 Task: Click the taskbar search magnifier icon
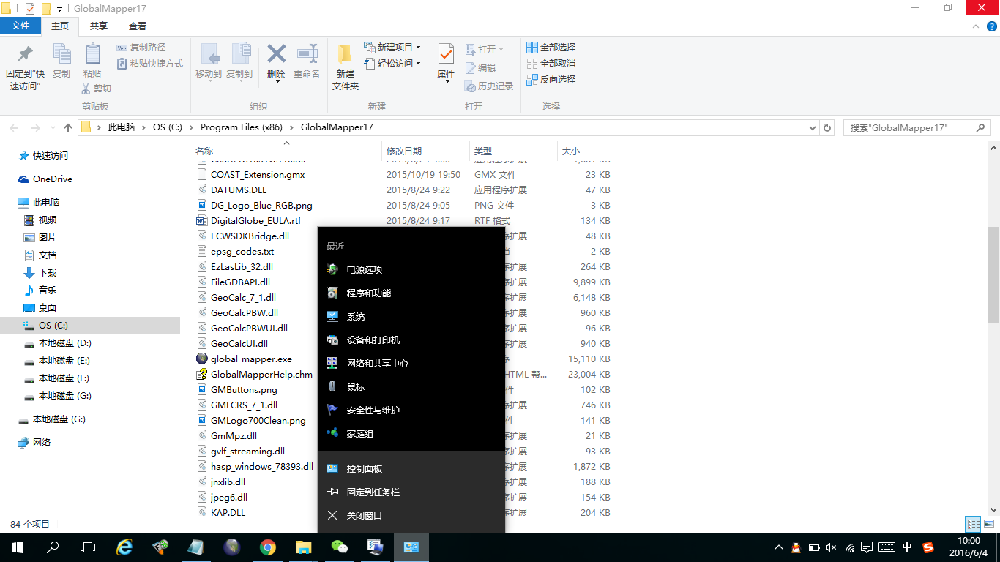[53, 547]
